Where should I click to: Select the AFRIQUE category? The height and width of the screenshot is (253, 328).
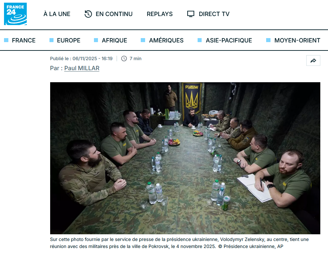[x=114, y=40]
